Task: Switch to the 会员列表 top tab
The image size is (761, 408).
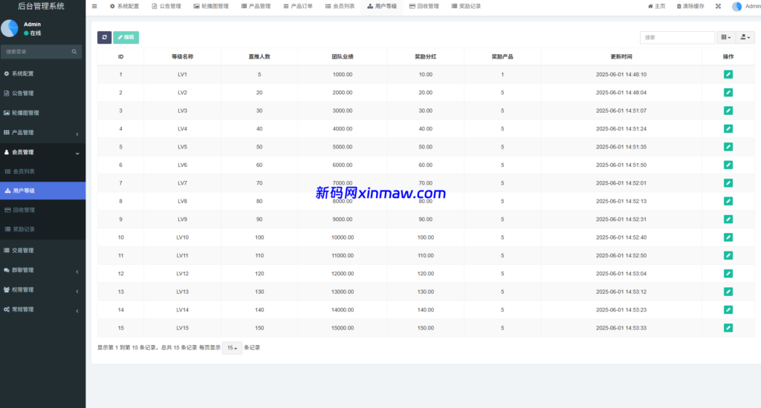Action: [340, 6]
